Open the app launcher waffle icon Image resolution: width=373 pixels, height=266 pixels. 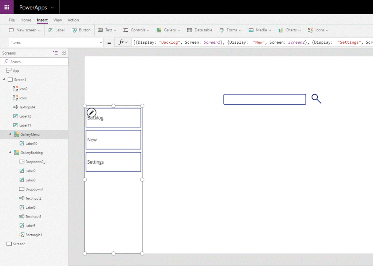pyautogui.click(x=7, y=7)
